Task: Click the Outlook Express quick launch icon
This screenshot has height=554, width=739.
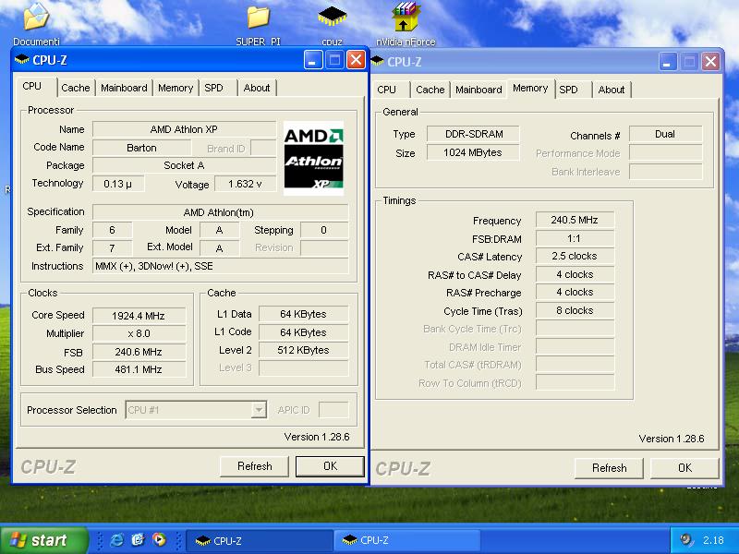Action: tap(138, 539)
